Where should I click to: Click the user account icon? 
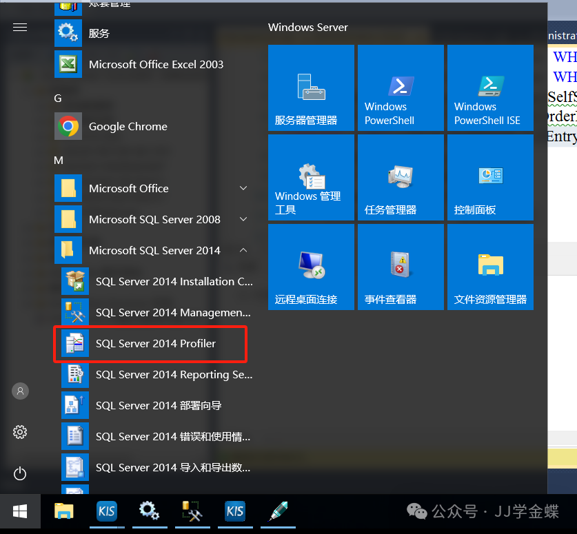coord(20,391)
